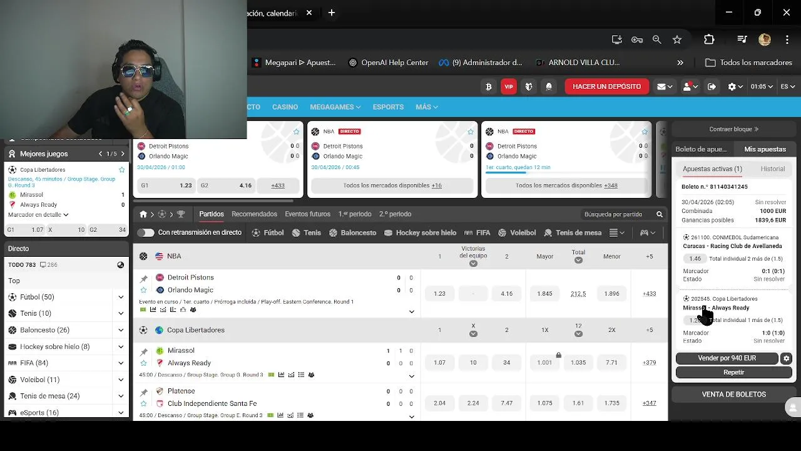The height and width of the screenshot is (451, 801).
Task: Open the Victorias del equipo market dropdown
Action: [x=473, y=264]
